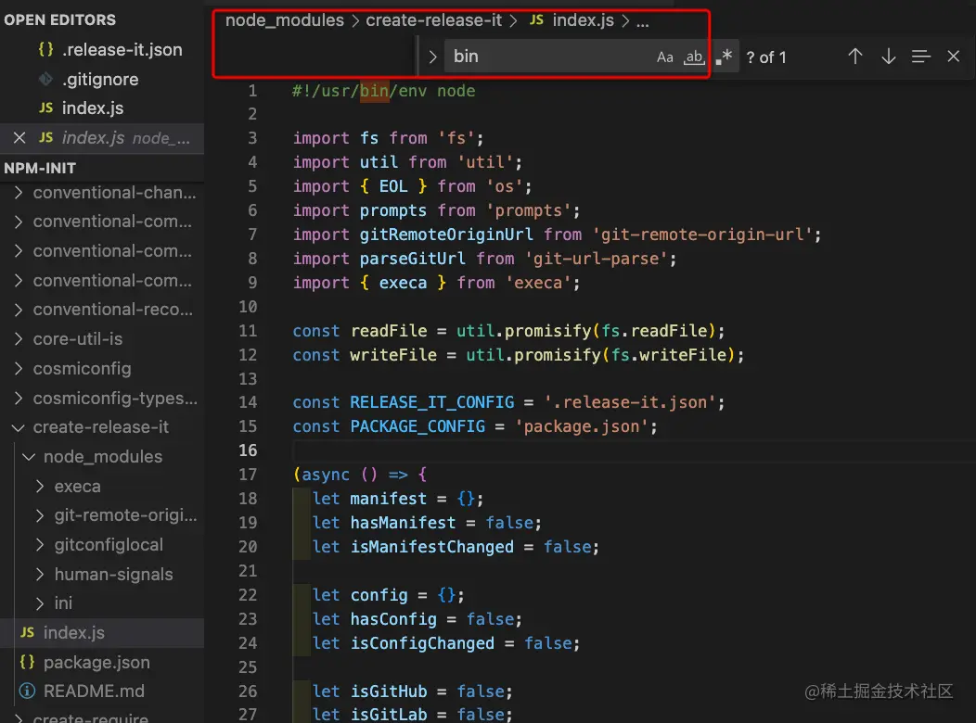Toggle Match Case in find widget
The height and width of the screenshot is (723, 976).
pyautogui.click(x=665, y=57)
